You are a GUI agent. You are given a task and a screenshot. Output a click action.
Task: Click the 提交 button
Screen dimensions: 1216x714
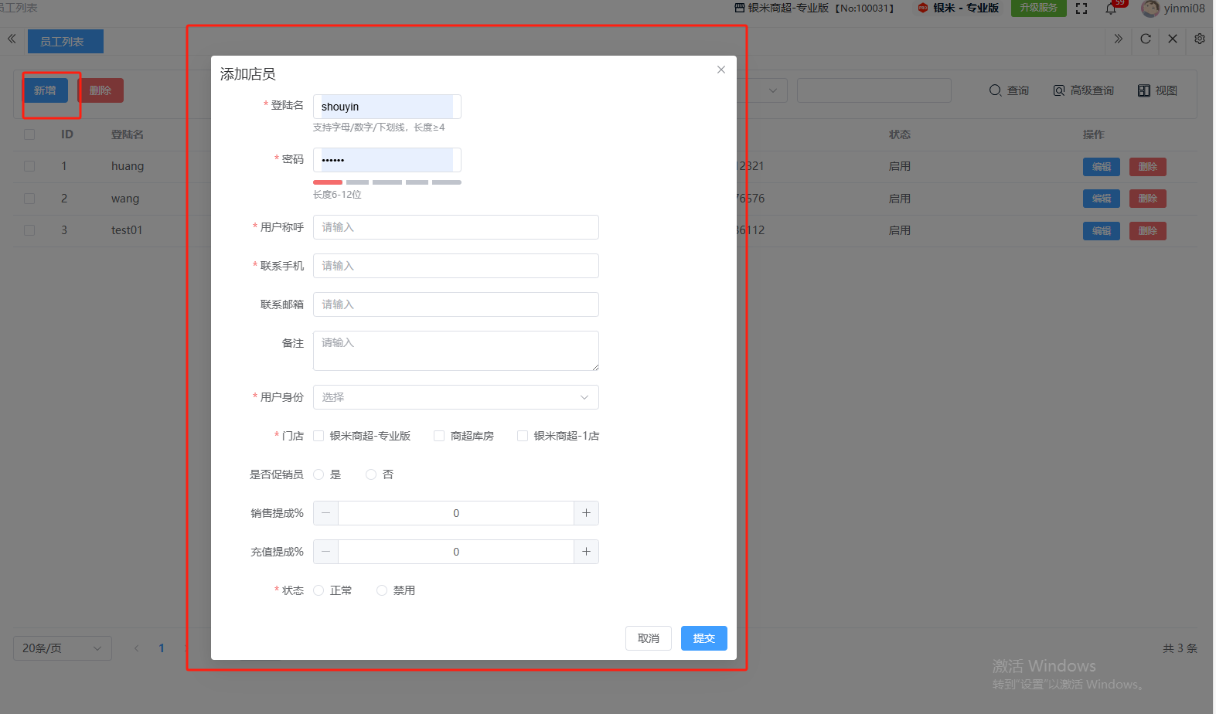(x=703, y=638)
